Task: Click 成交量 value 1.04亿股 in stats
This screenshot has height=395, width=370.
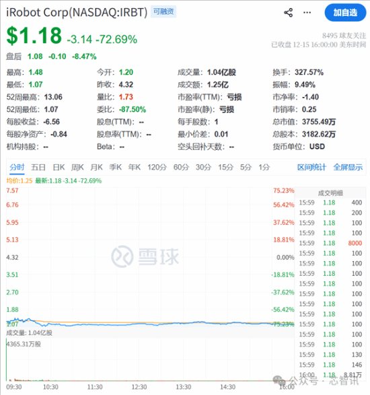Action: (221, 73)
